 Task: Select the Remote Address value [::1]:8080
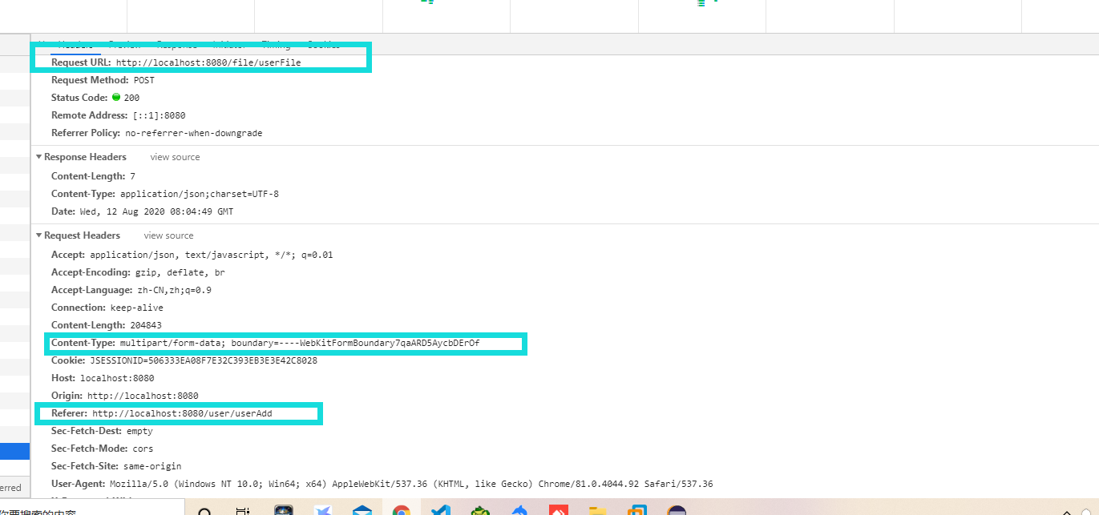(160, 115)
